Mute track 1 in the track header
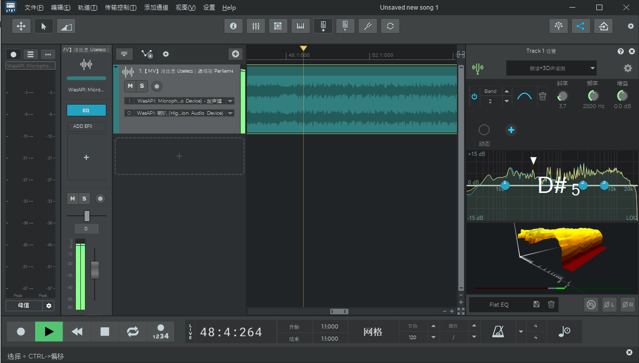The height and width of the screenshot is (363, 639). [130, 86]
